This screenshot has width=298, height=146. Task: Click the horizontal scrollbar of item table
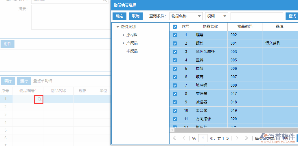click(x=231, y=130)
